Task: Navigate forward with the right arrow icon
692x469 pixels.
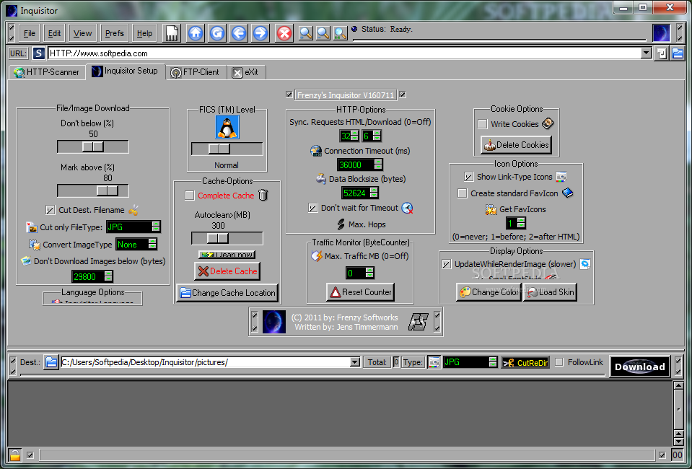Action: 260,33
